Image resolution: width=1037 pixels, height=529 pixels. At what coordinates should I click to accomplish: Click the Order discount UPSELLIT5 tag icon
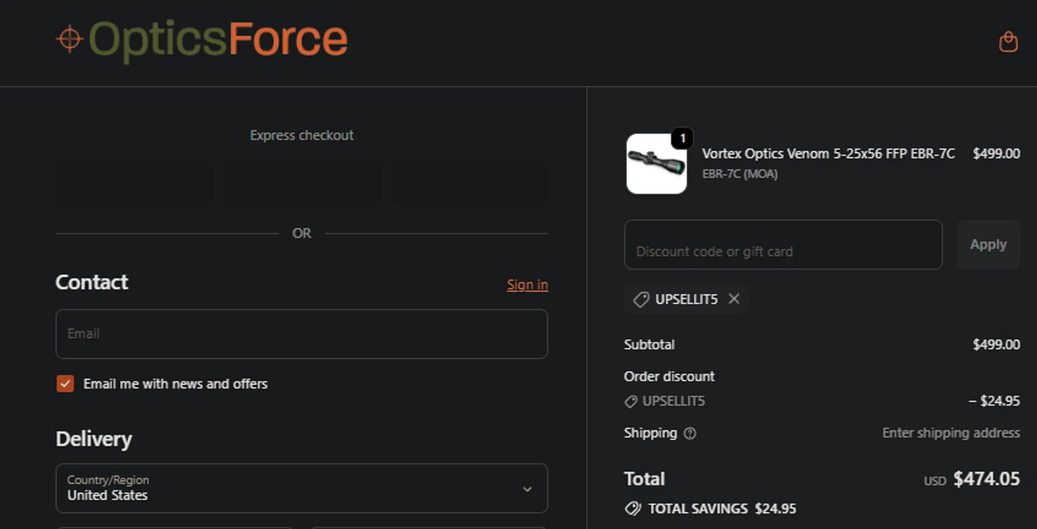pyautogui.click(x=630, y=401)
